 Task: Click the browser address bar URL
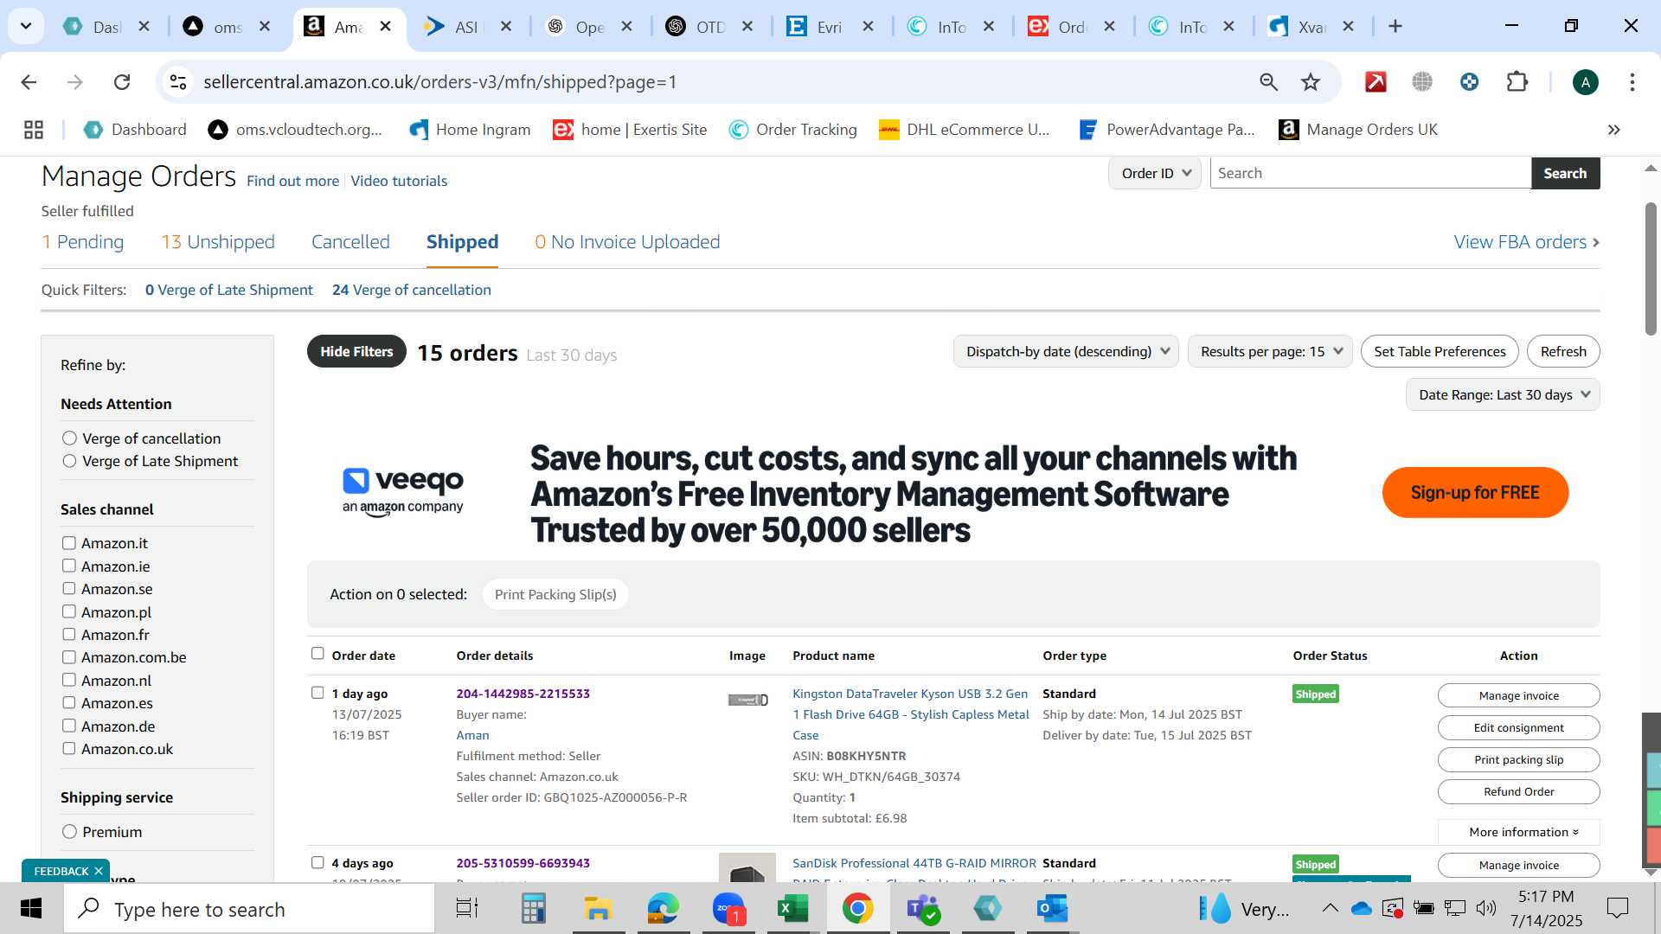click(x=440, y=82)
